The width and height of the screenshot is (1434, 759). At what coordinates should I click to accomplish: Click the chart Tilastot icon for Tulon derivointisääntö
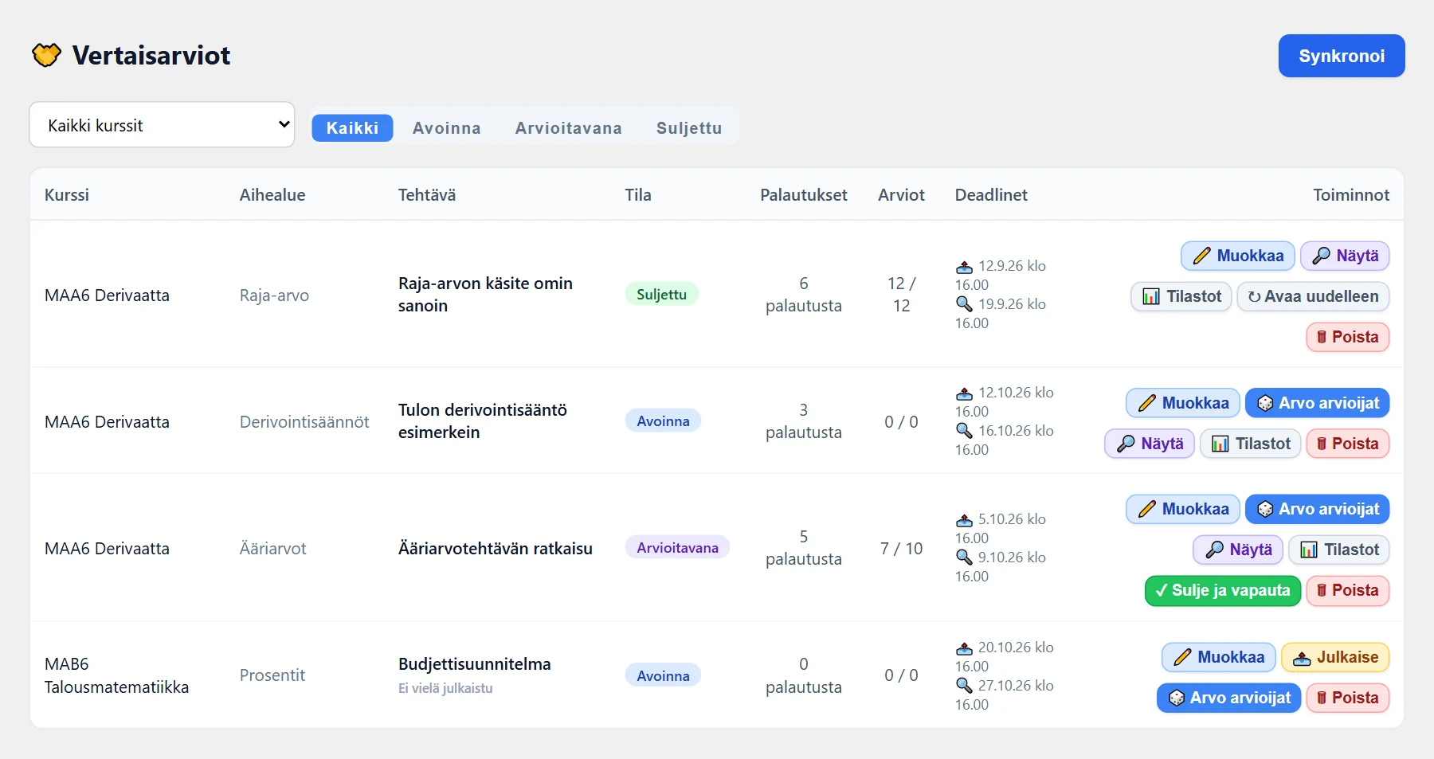point(1220,444)
